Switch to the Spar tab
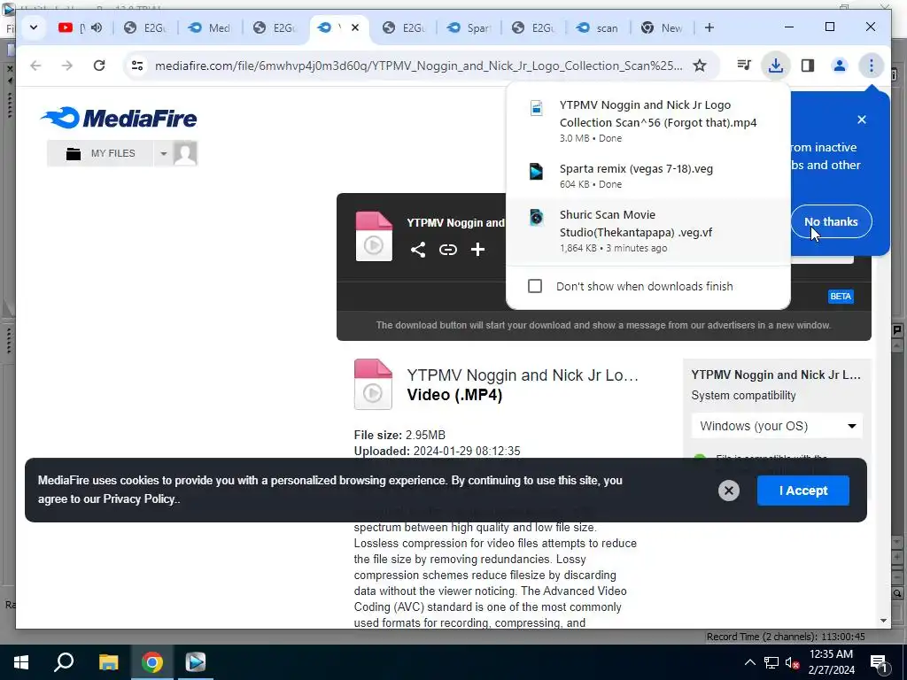Image resolution: width=907 pixels, height=680 pixels. pos(469,27)
